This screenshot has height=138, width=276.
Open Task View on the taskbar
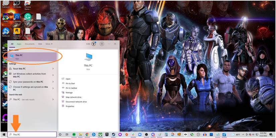coord(67,134)
